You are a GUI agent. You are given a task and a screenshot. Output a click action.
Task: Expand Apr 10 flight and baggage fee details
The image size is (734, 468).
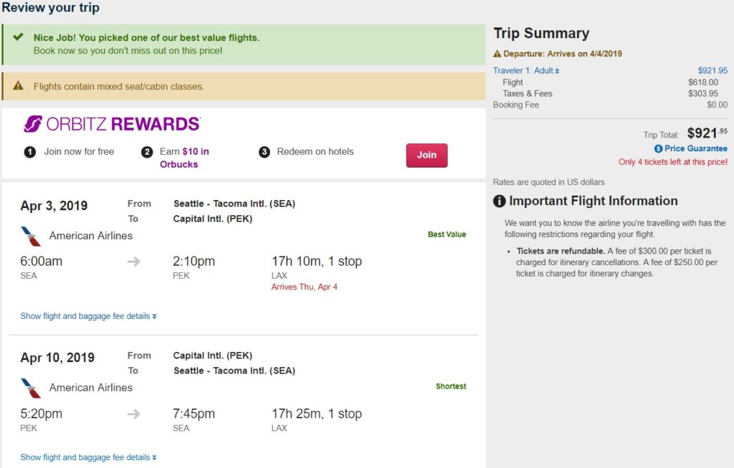coord(88,457)
